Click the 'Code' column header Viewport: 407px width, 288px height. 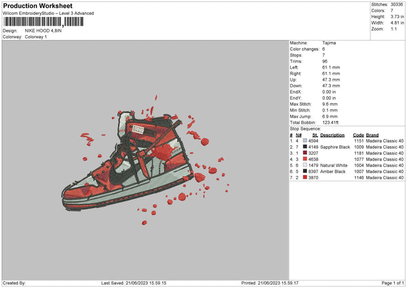(x=358, y=135)
